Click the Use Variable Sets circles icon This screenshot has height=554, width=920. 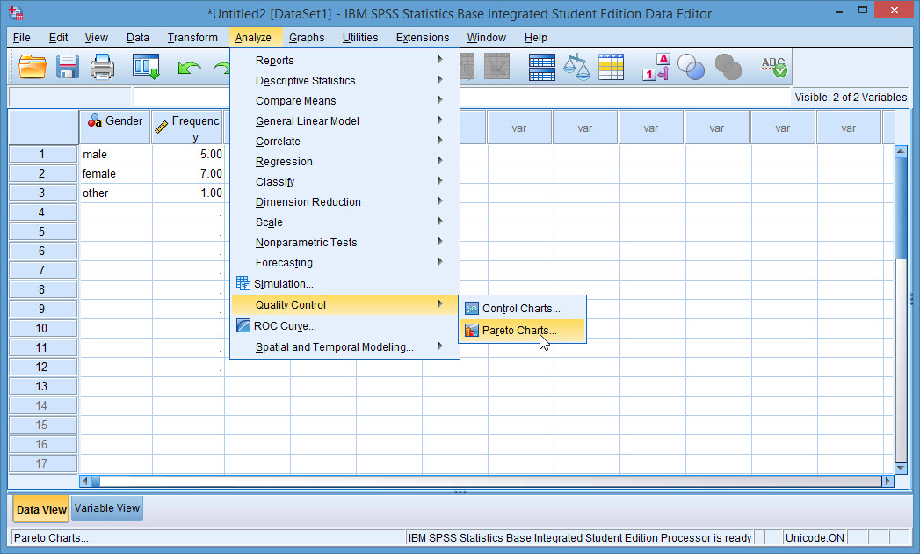point(691,67)
